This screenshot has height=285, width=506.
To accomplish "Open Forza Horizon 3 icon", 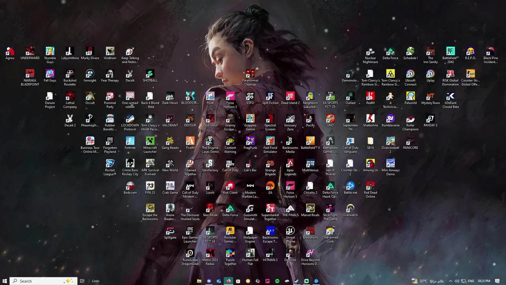I will click(230, 101).
